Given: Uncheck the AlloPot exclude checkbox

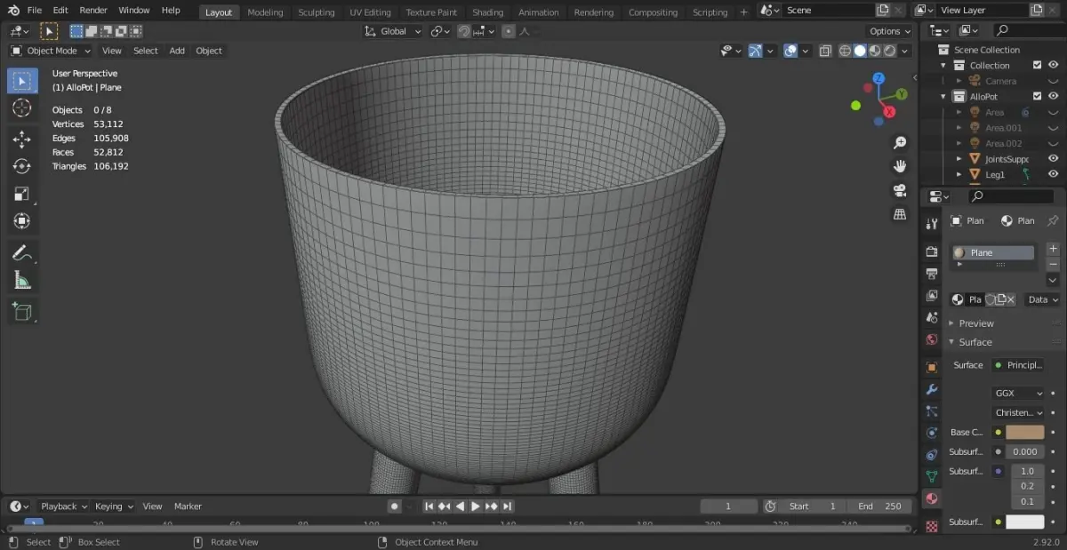Looking at the screenshot, I should coord(1037,96).
